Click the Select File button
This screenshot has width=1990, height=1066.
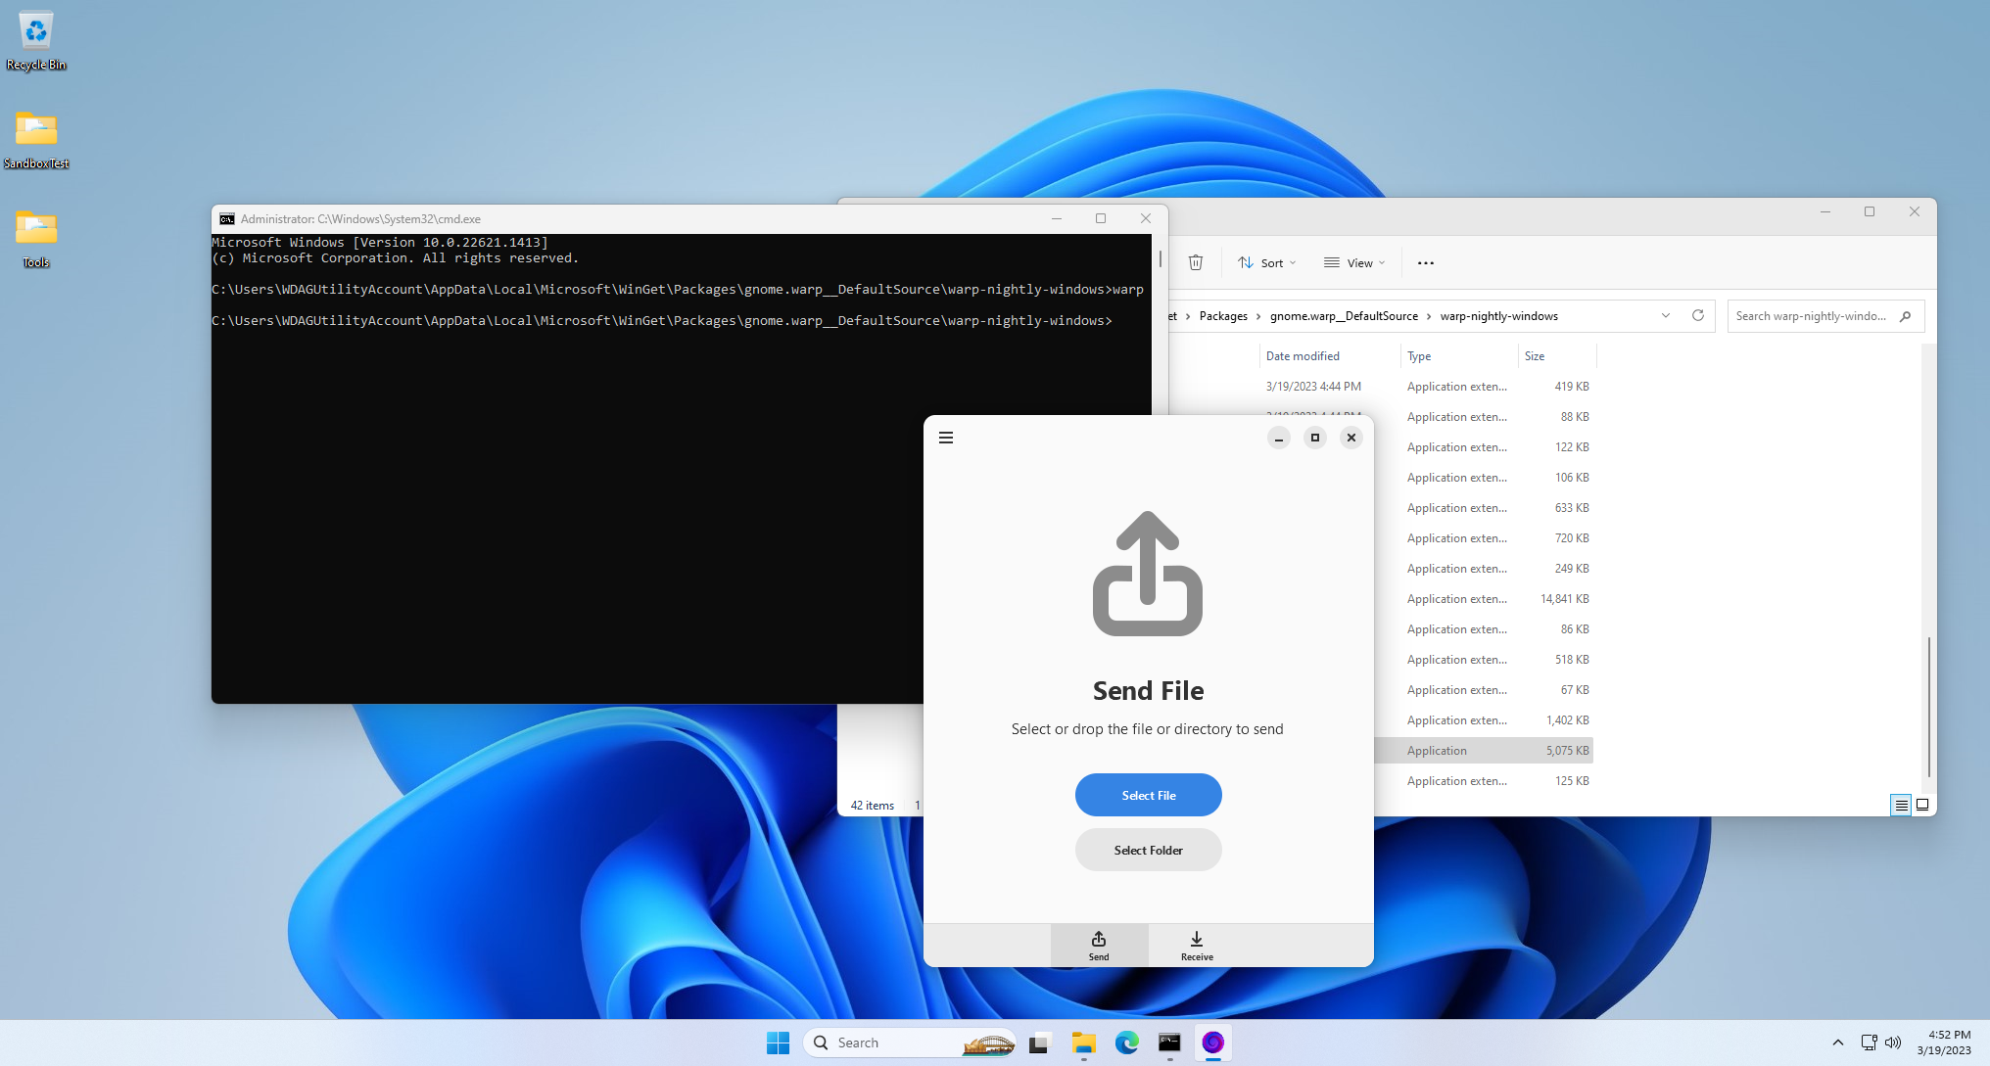click(x=1148, y=794)
